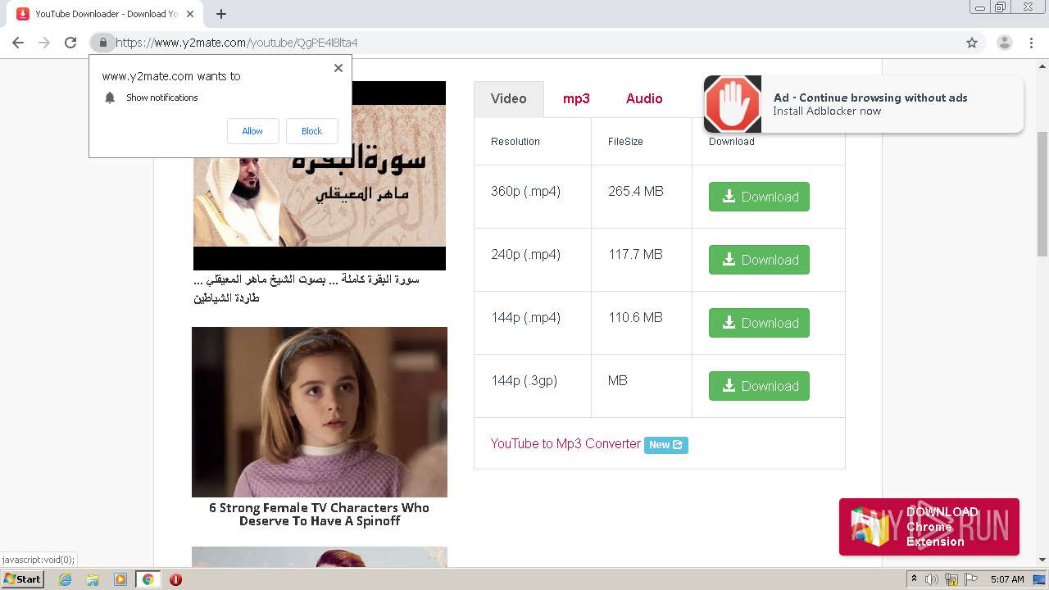
Task: Go back to the previous page
Action: (18, 43)
